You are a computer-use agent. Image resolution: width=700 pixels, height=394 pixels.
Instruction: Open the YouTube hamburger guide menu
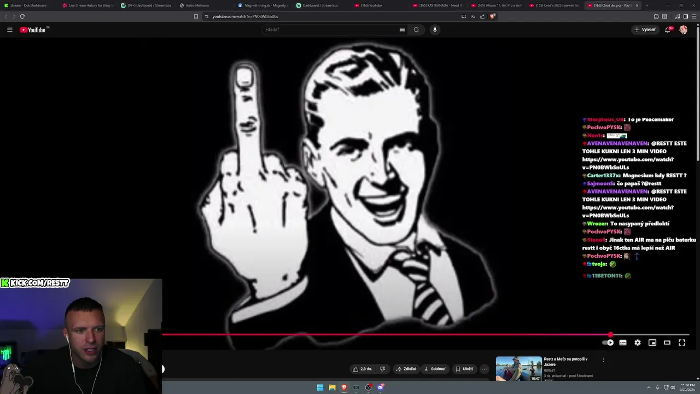coord(10,30)
